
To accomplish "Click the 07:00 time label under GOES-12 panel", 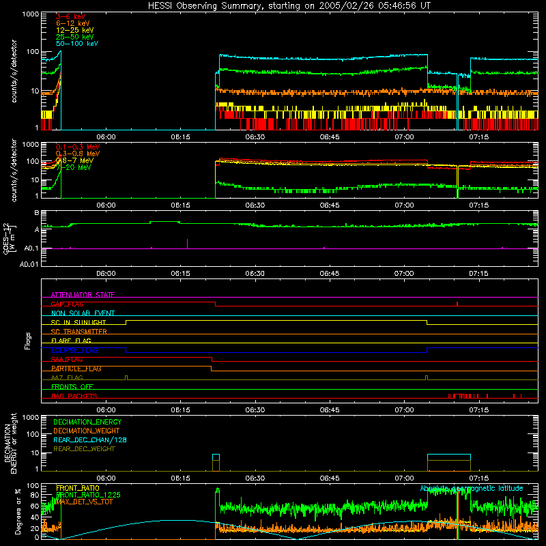I will pyautogui.click(x=404, y=274).
